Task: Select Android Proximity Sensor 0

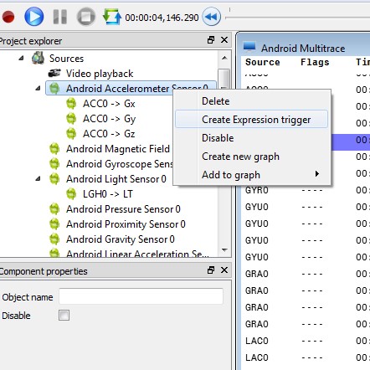Action: point(126,224)
